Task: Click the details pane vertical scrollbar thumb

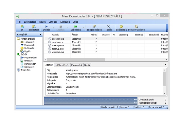Action: pyautogui.click(x=164, y=79)
